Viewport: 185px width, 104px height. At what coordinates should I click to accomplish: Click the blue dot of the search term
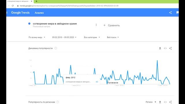click(29, 24)
